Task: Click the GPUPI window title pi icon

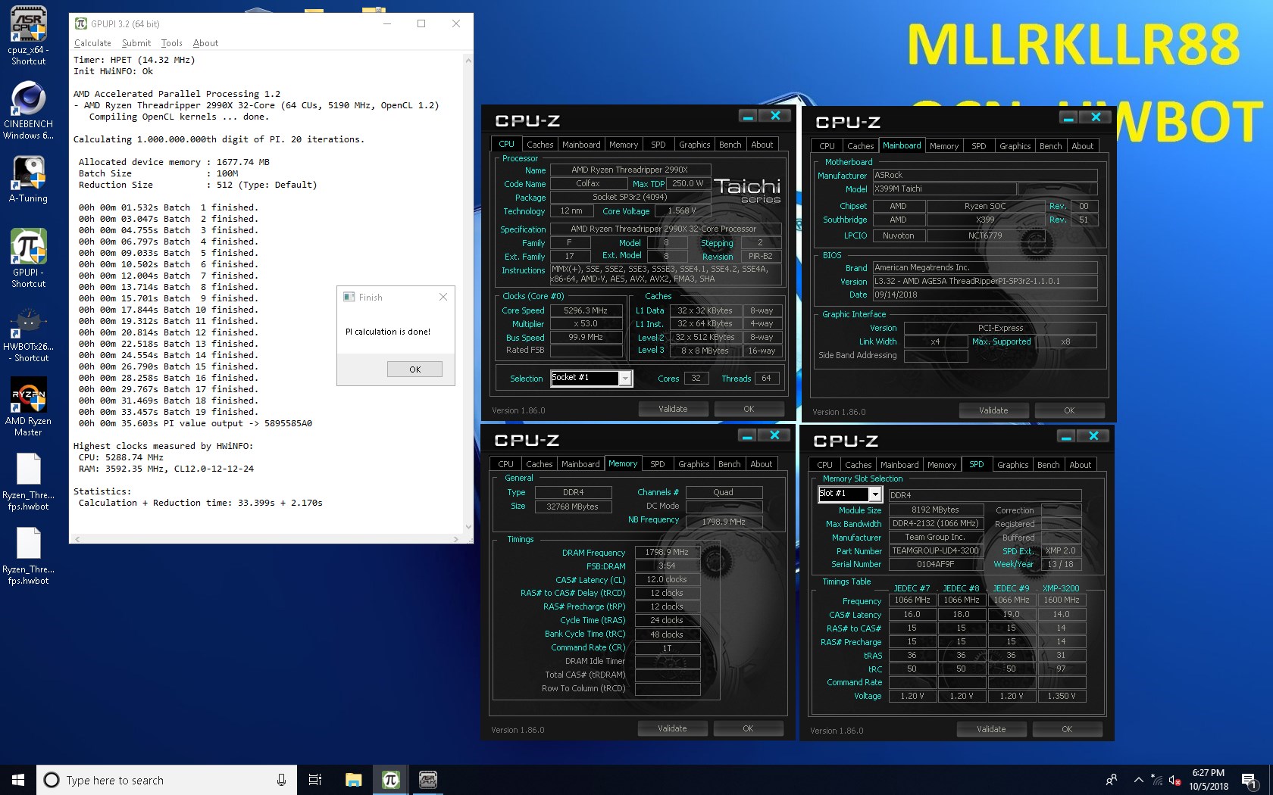Action: 80,23
